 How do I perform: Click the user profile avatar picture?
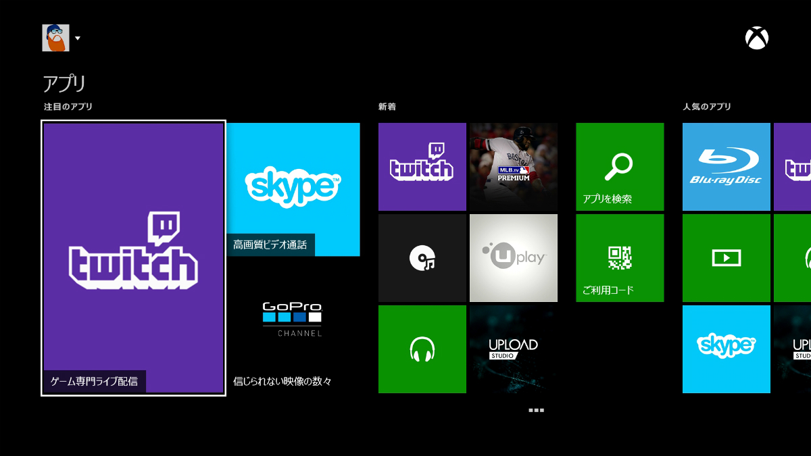click(56, 38)
